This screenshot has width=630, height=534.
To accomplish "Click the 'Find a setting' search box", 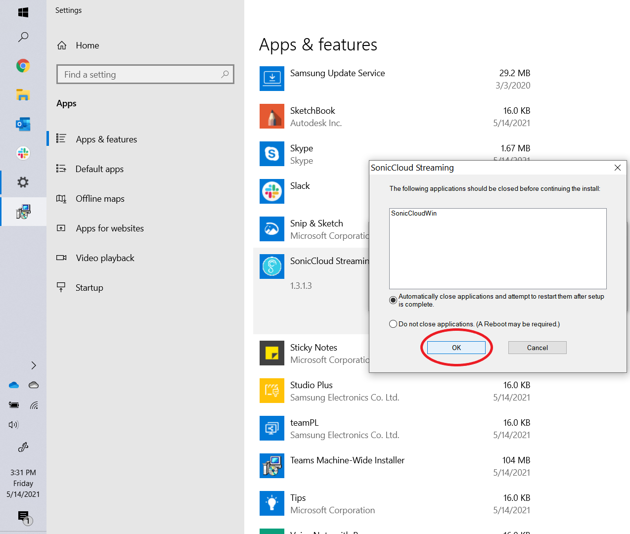I will pyautogui.click(x=141, y=75).
